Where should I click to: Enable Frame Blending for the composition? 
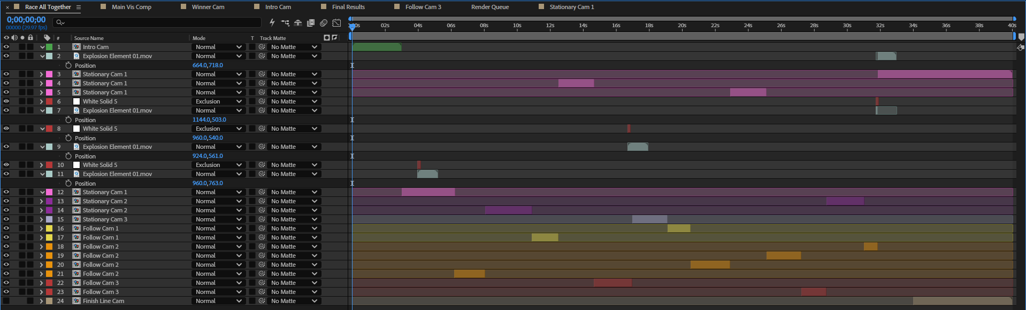point(311,23)
